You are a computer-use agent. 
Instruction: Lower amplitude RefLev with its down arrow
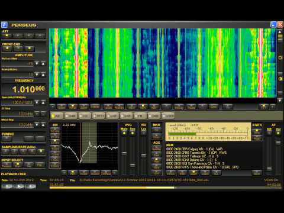pos(37,63)
